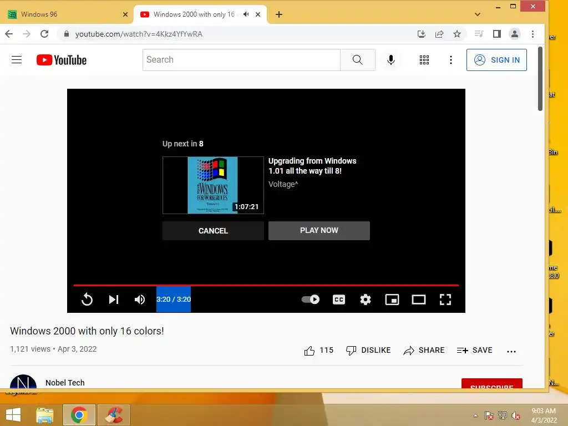Go forward in Chrome
Image resolution: width=568 pixels, height=426 pixels.
coord(27,34)
